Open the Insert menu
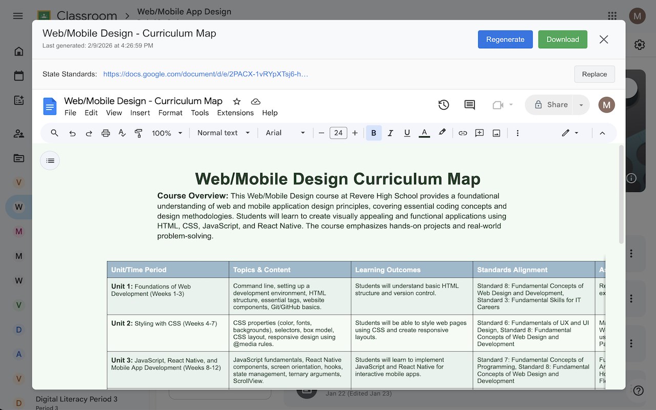Screen dimensions: 656x410 140,113
